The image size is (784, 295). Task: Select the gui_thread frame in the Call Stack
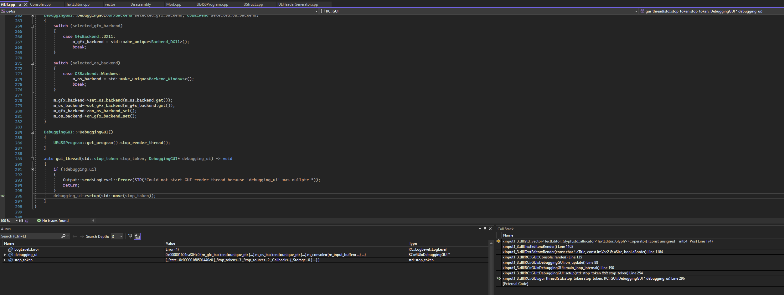click(x=593, y=278)
